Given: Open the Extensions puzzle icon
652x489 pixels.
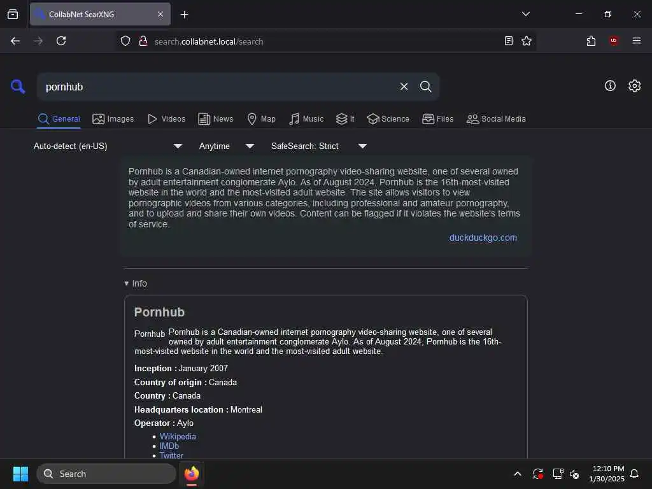Looking at the screenshot, I should (x=591, y=41).
